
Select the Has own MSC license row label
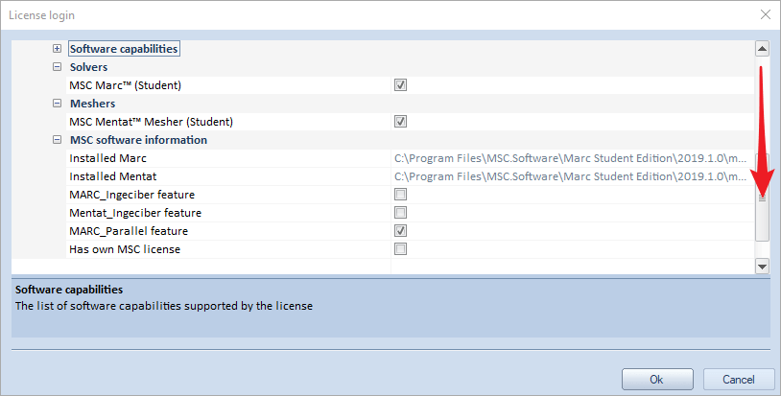[x=125, y=249]
